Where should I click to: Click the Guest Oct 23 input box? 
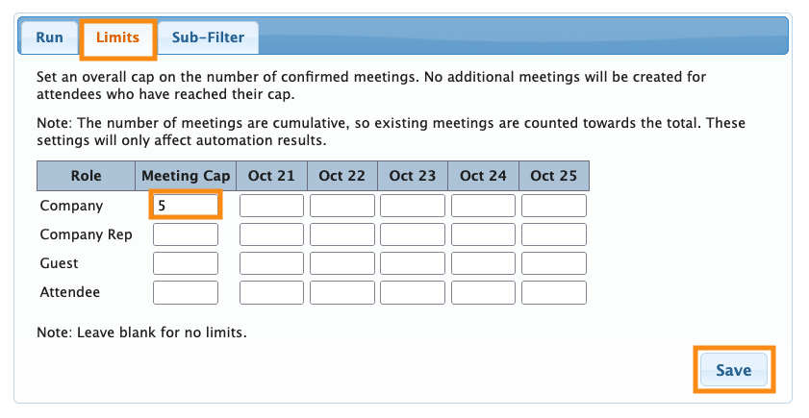(413, 263)
